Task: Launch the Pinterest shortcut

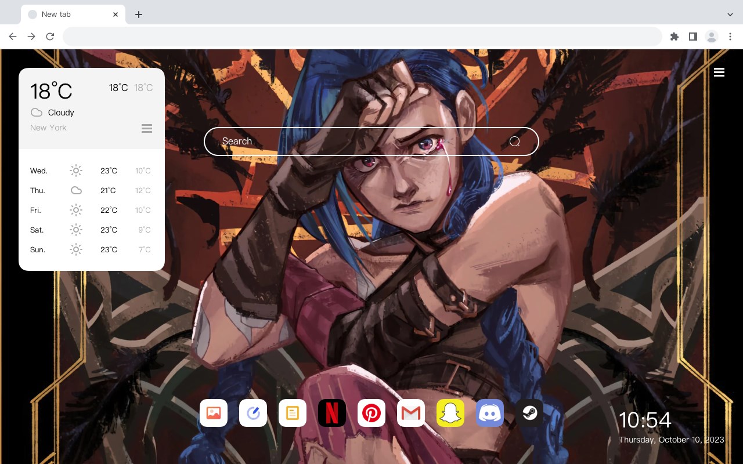Action: [x=371, y=413]
